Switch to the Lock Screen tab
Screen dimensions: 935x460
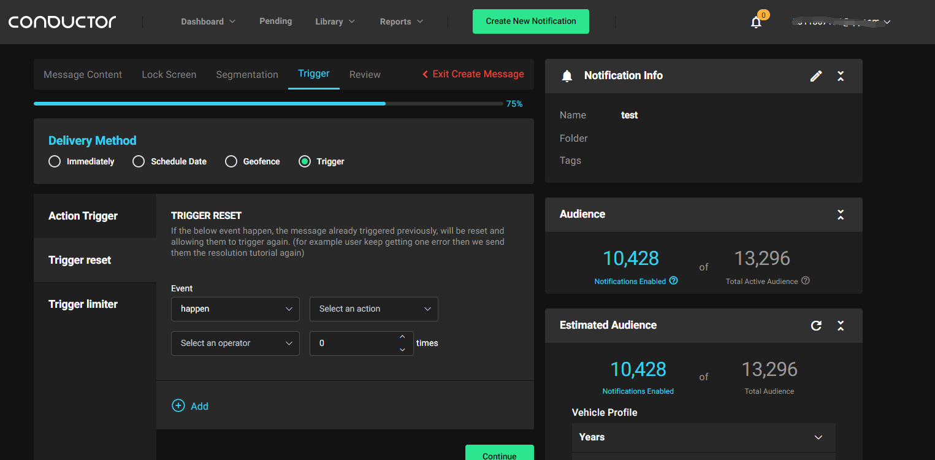click(169, 74)
